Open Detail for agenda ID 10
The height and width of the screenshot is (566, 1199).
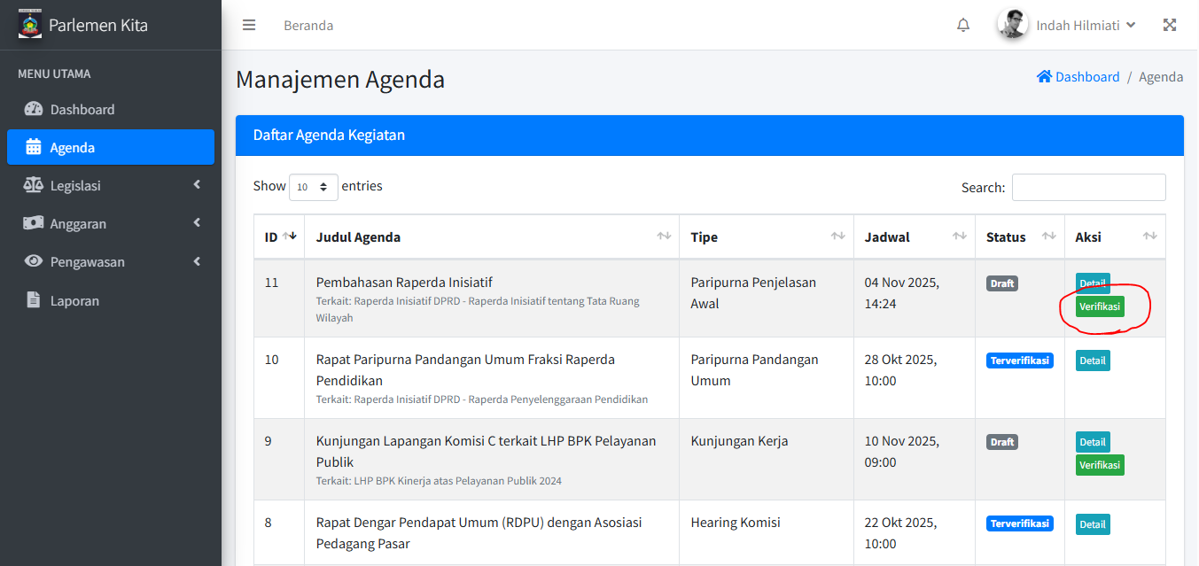click(x=1093, y=361)
